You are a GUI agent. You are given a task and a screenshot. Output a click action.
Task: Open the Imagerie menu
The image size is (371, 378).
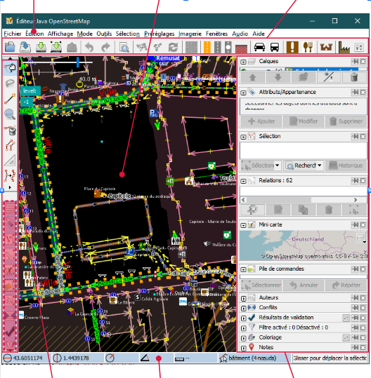point(190,34)
